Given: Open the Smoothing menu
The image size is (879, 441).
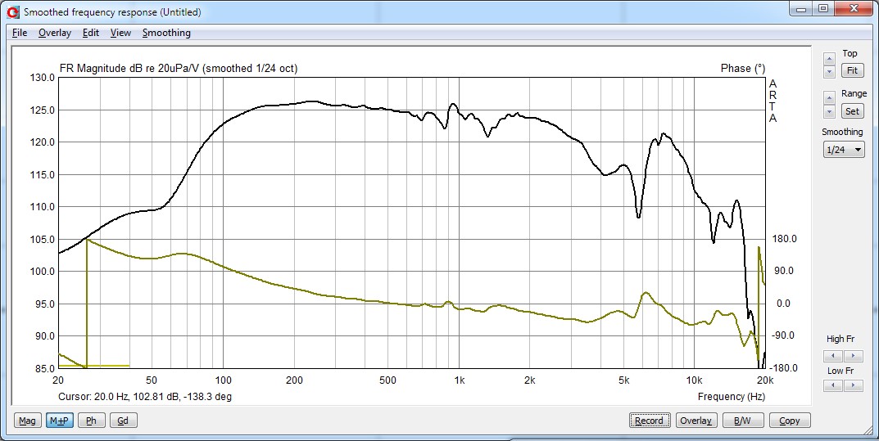Looking at the screenshot, I should [x=166, y=33].
